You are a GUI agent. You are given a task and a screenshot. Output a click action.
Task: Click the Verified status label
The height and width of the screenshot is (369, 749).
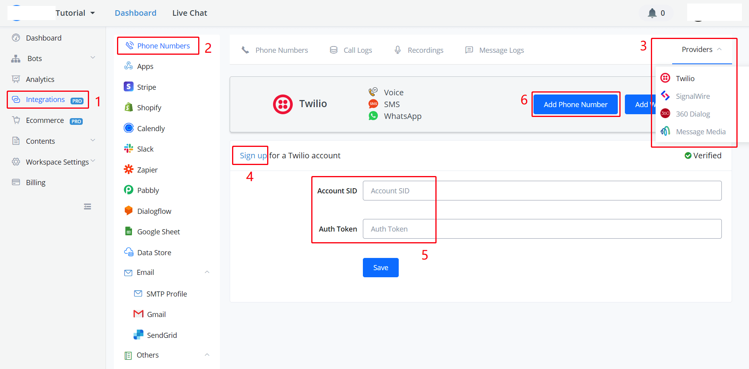703,156
